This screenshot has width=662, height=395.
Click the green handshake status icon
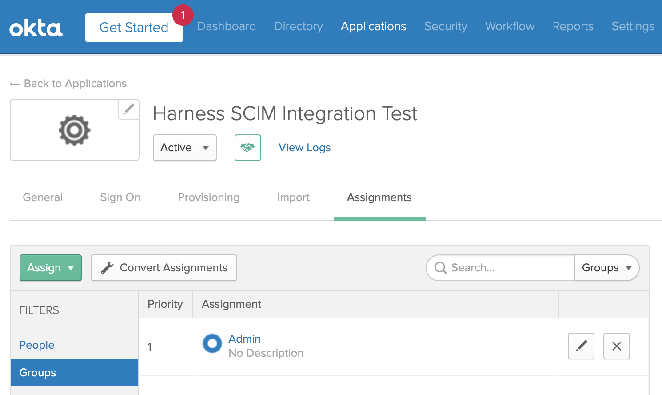(x=248, y=148)
